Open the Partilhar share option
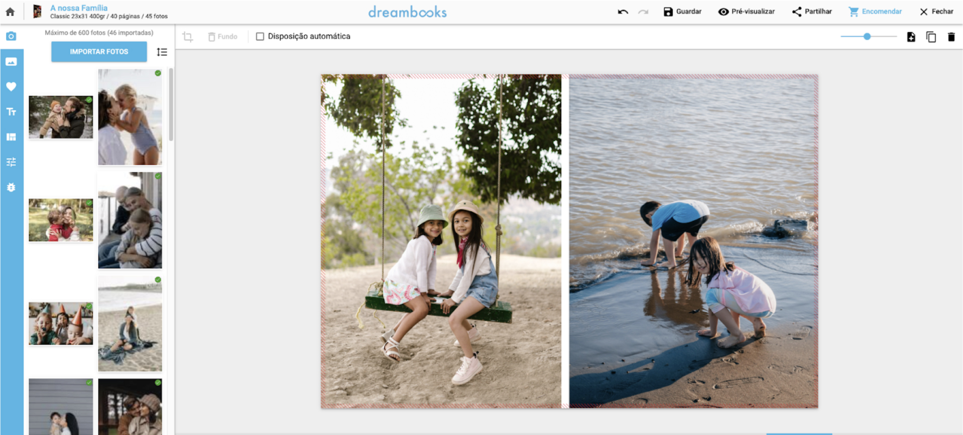This screenshot has width=963, height=435. tap(812, 12)
